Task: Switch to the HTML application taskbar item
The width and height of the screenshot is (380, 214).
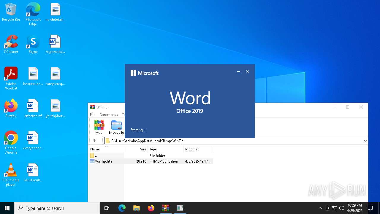Action: (180, 208)
